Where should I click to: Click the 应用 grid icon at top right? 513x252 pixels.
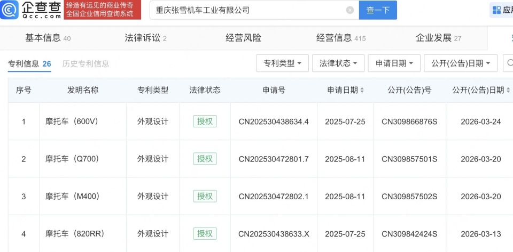point(498,10)
